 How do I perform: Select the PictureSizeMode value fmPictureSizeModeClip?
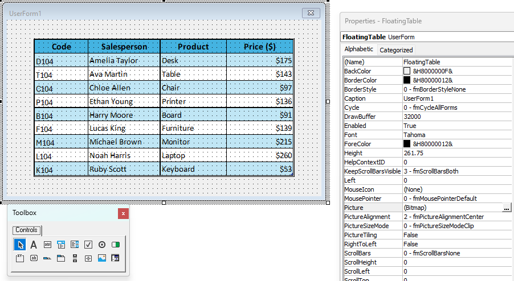[x=458, y=226]
